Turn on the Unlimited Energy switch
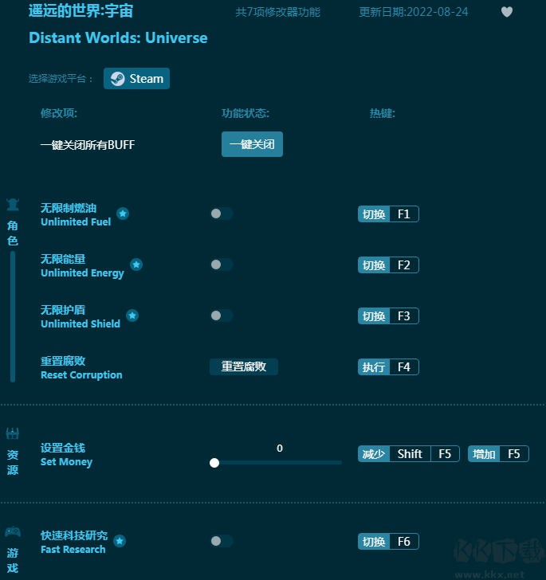Image resolution: width=546 pixels, height=580 pixels. click(221, 265)
